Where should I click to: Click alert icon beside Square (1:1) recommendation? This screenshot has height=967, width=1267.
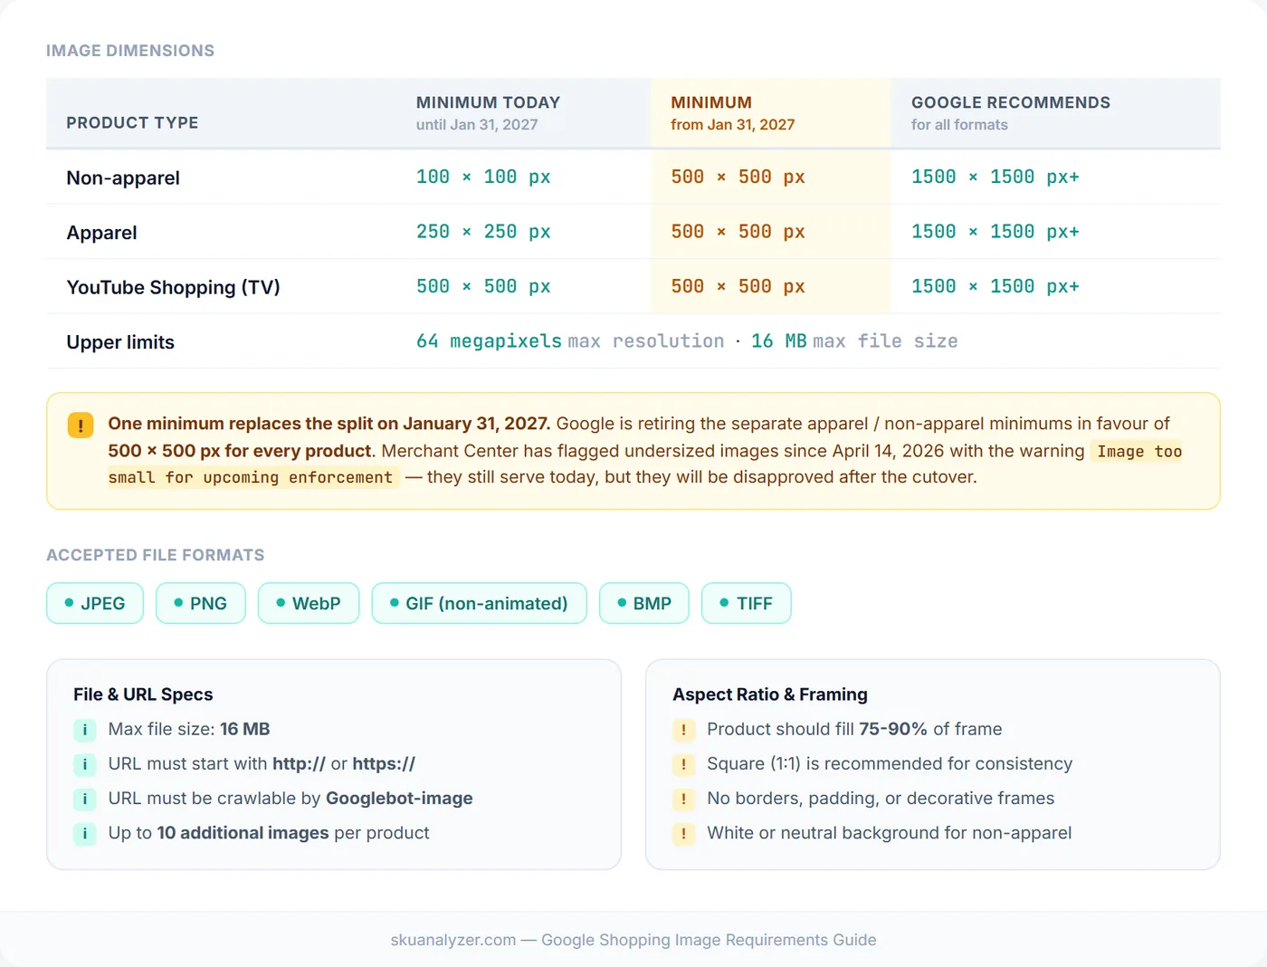click(x=683, y=764)
